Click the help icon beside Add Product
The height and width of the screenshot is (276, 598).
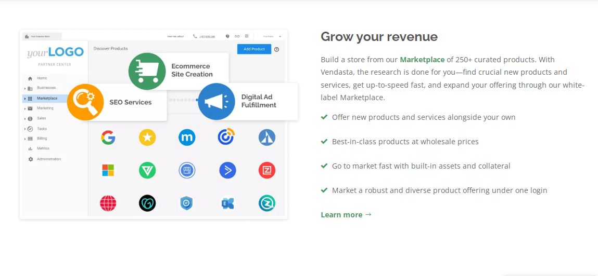(276, 49)
